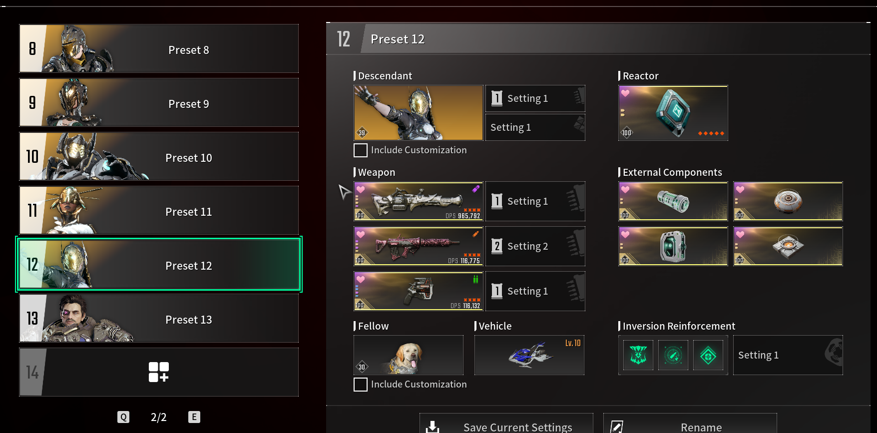
Task: Open Inversion Reinforcement Setting 1 selector
Action: tap(788, 355)
